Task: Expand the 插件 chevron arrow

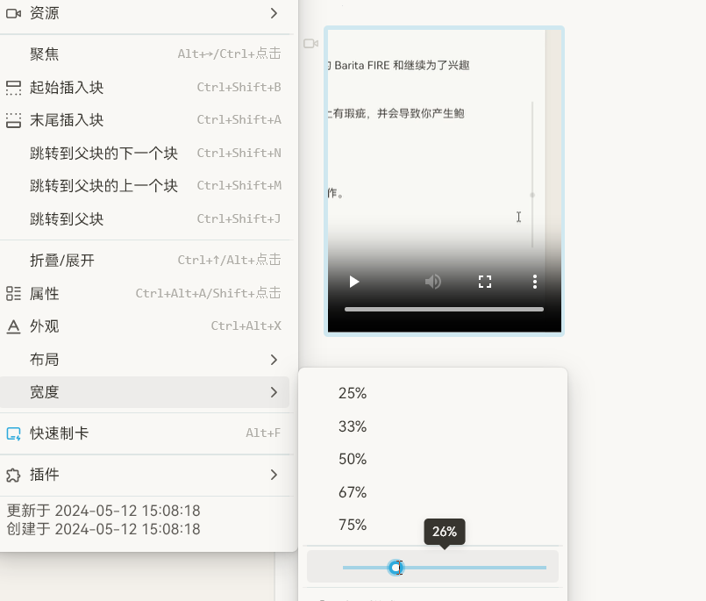Action: click(x=274, y=475)
